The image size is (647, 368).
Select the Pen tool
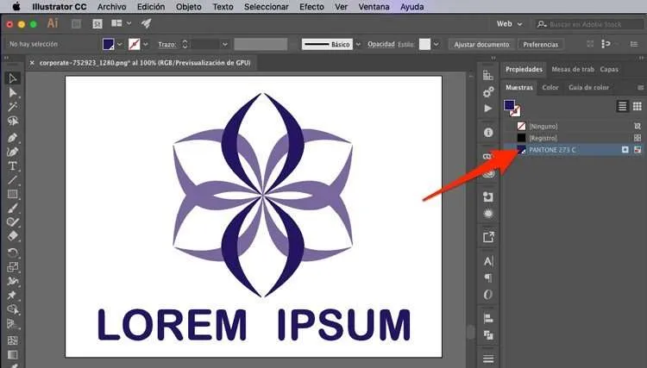[x=13, y=137]
